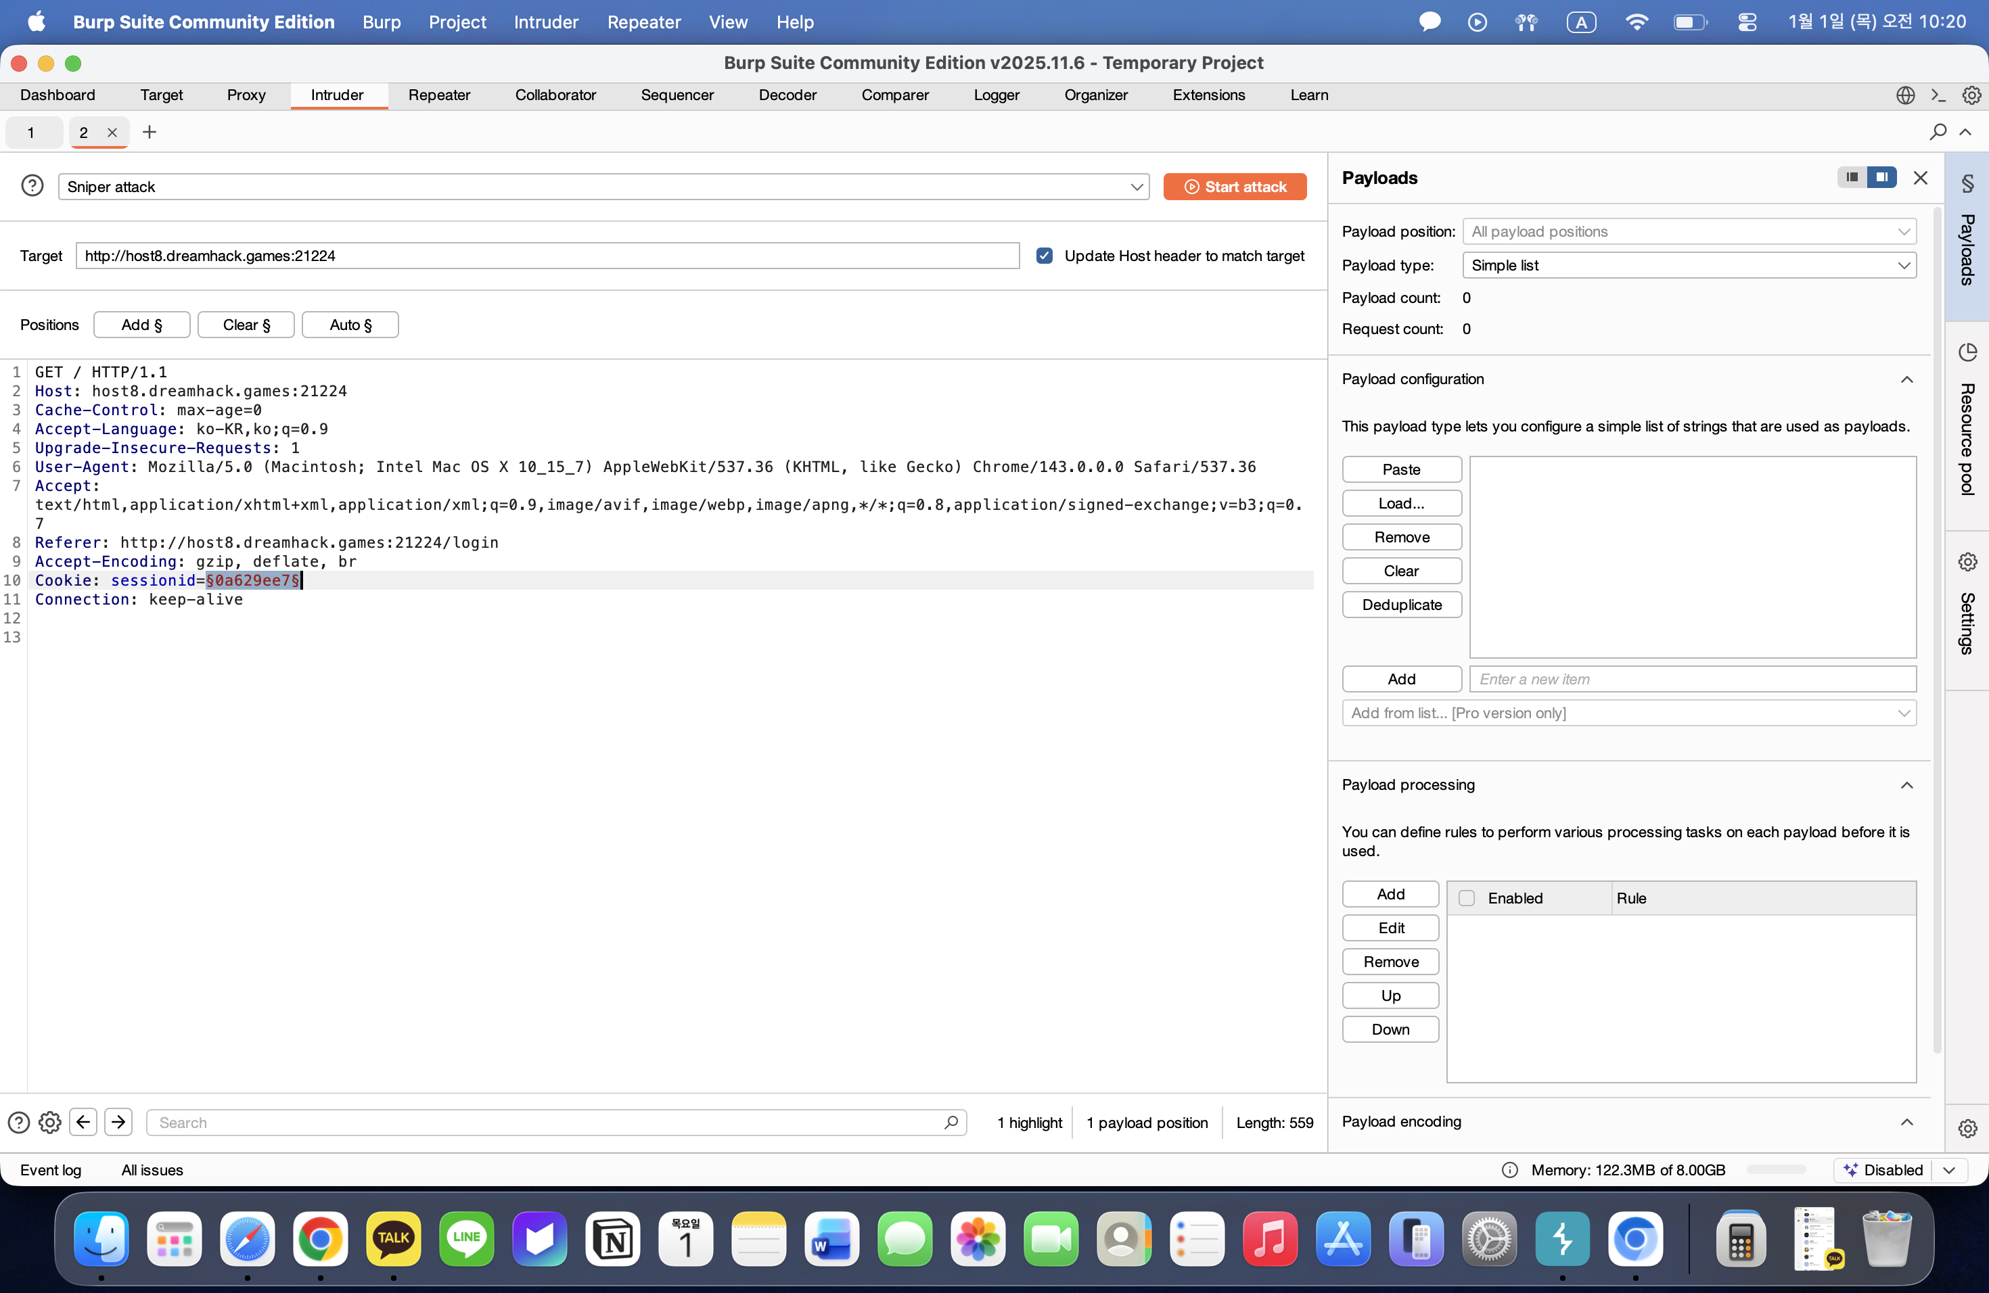The width and height of the screenshot is (1989, 1293).
Task: Click the Start attack button
Action: (1235, 186)
